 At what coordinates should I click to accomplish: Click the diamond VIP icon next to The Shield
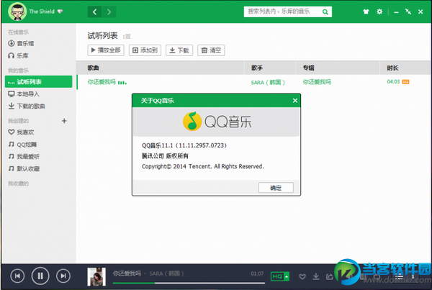pyautogui.click(x=60, y=12)
